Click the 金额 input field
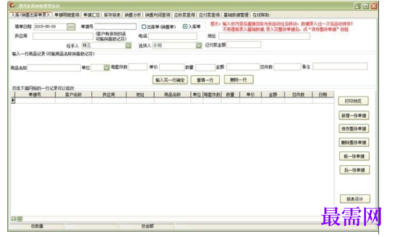The image size is (394, 237). click(243, 67)
